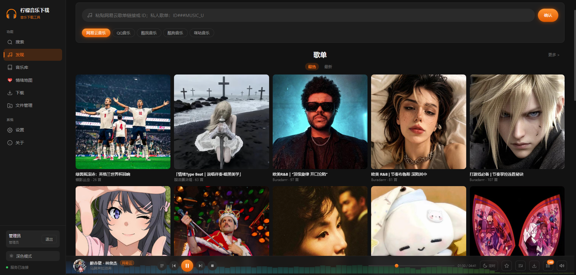Select the QQ音乐 source
The height and width of the screenshot is (275, 576).
[x=123, y=33]
